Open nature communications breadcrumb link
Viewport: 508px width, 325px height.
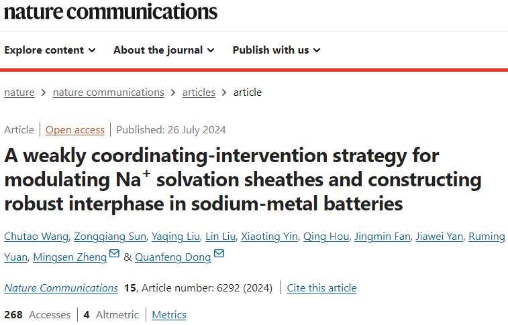pos(109,92)
